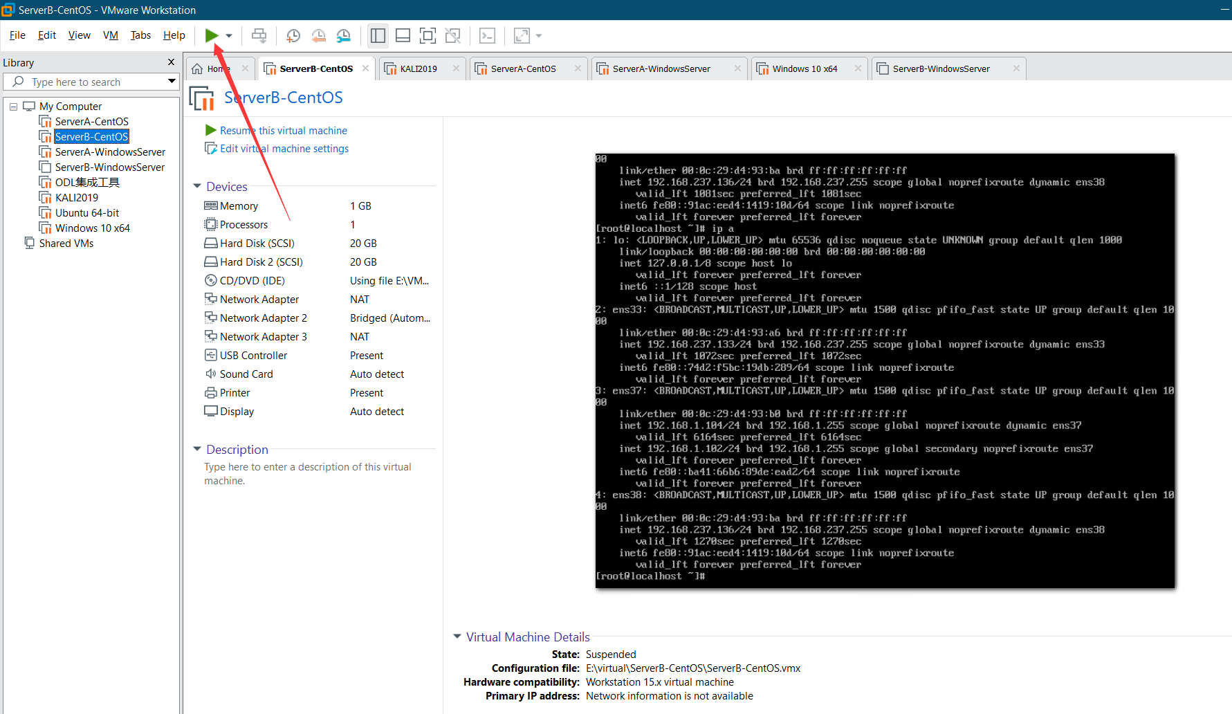Click the suspended VM console thumbnail
The image size is (1232, 714).
pyautogui.click(x=885, y=371)
